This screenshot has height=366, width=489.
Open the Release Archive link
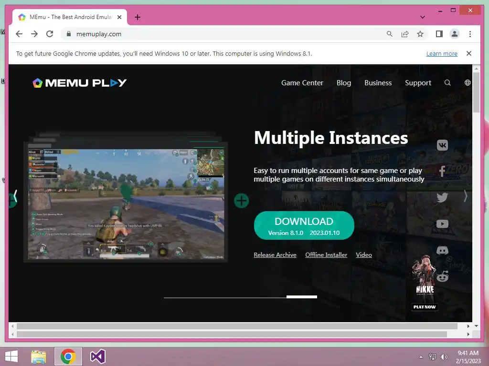click(275, 255)
